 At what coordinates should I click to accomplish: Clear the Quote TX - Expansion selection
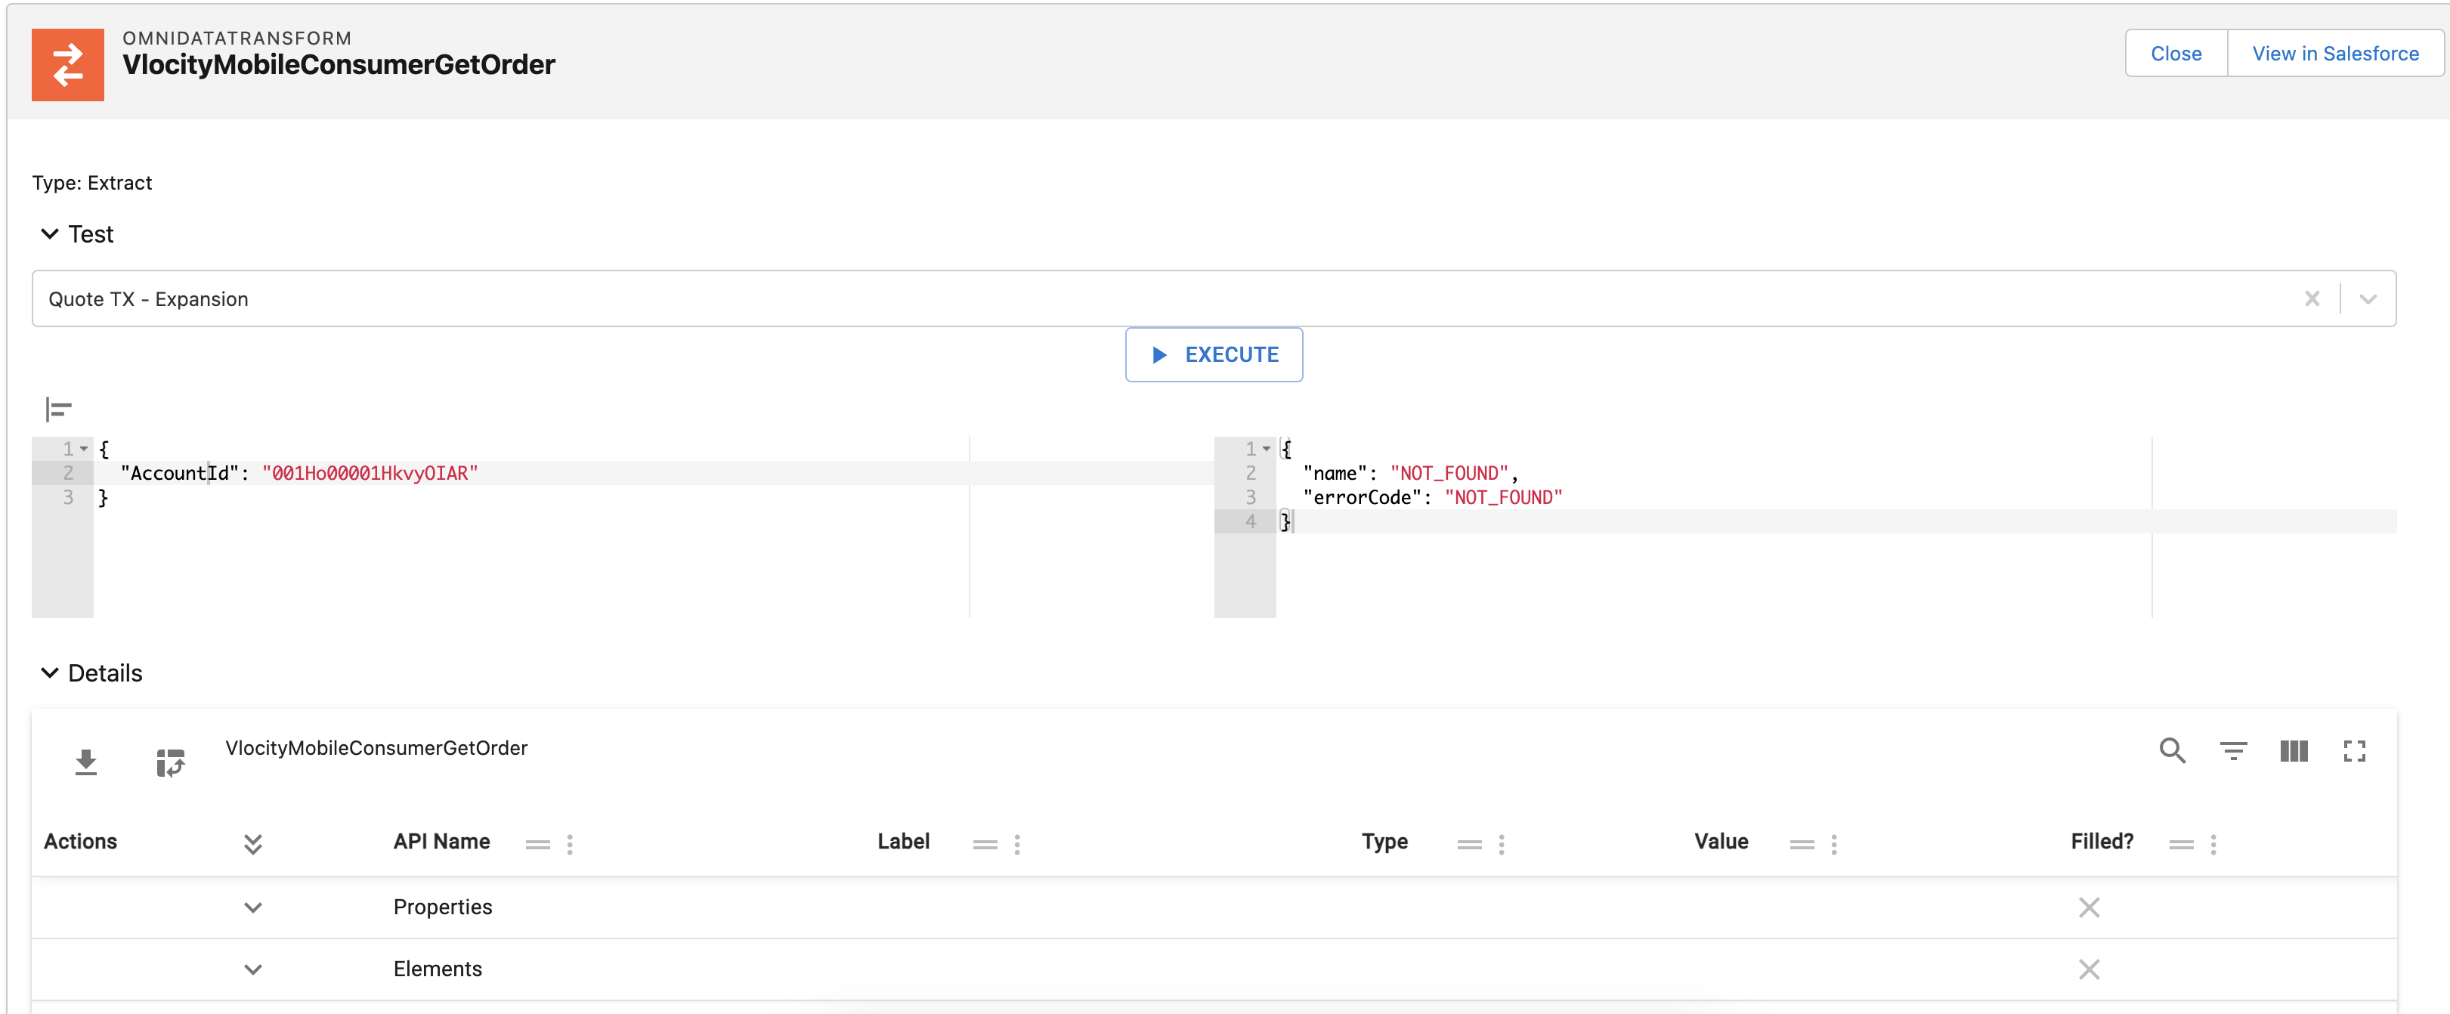point(2312,298)
